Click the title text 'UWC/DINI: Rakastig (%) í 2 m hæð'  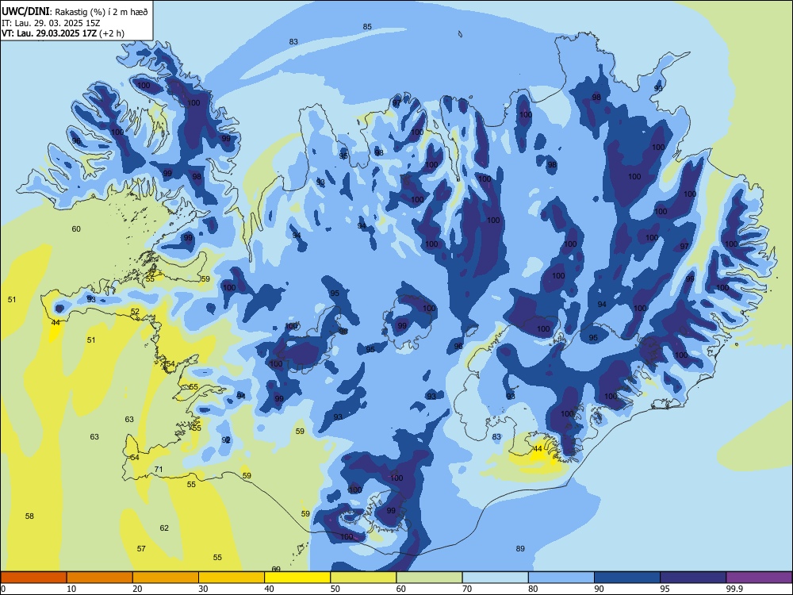coord(75,12)
